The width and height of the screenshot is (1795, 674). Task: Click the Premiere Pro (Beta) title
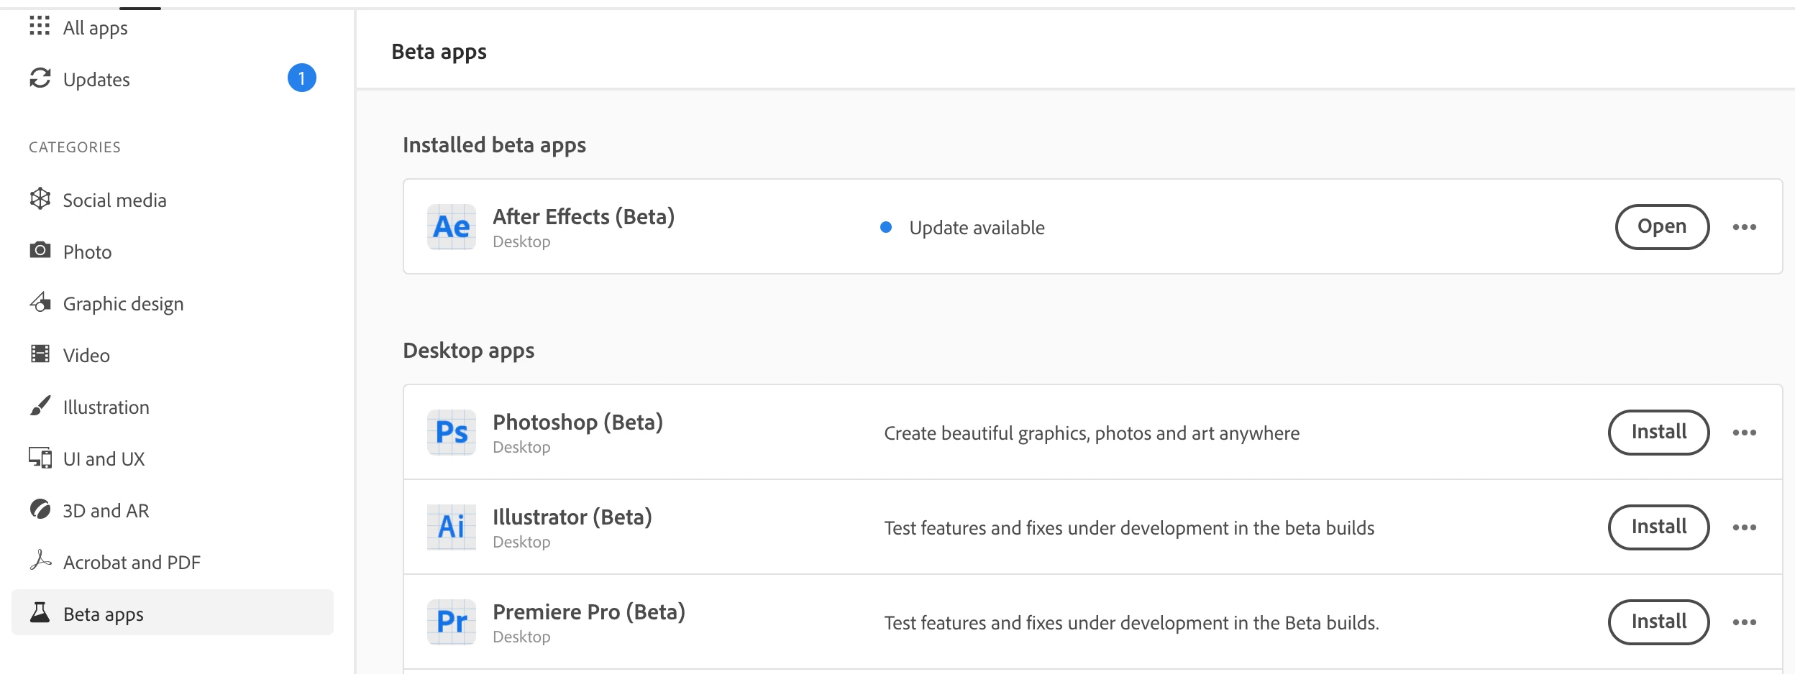click(589, 611)
